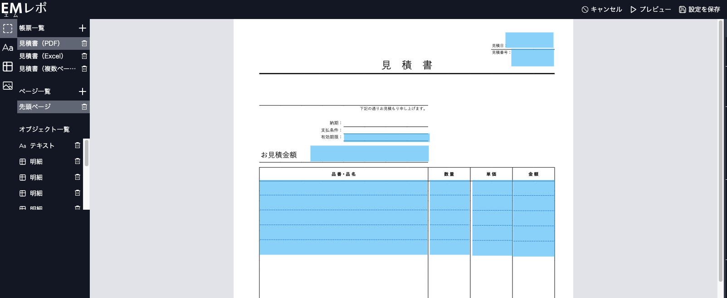The height and width of the screenshot is (298, 727).
Task: Add a new page with plus icon
Action: pos(83,91)
